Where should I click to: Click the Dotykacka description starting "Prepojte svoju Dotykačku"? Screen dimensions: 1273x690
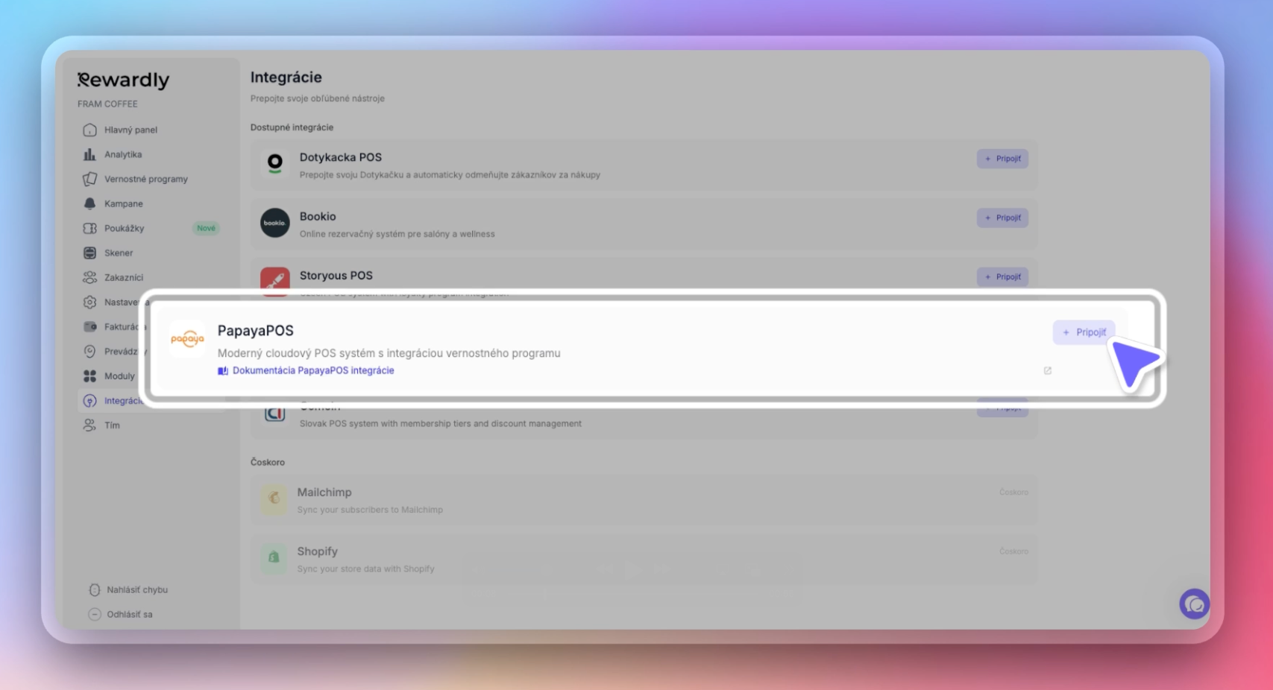[x=450, y=175]
